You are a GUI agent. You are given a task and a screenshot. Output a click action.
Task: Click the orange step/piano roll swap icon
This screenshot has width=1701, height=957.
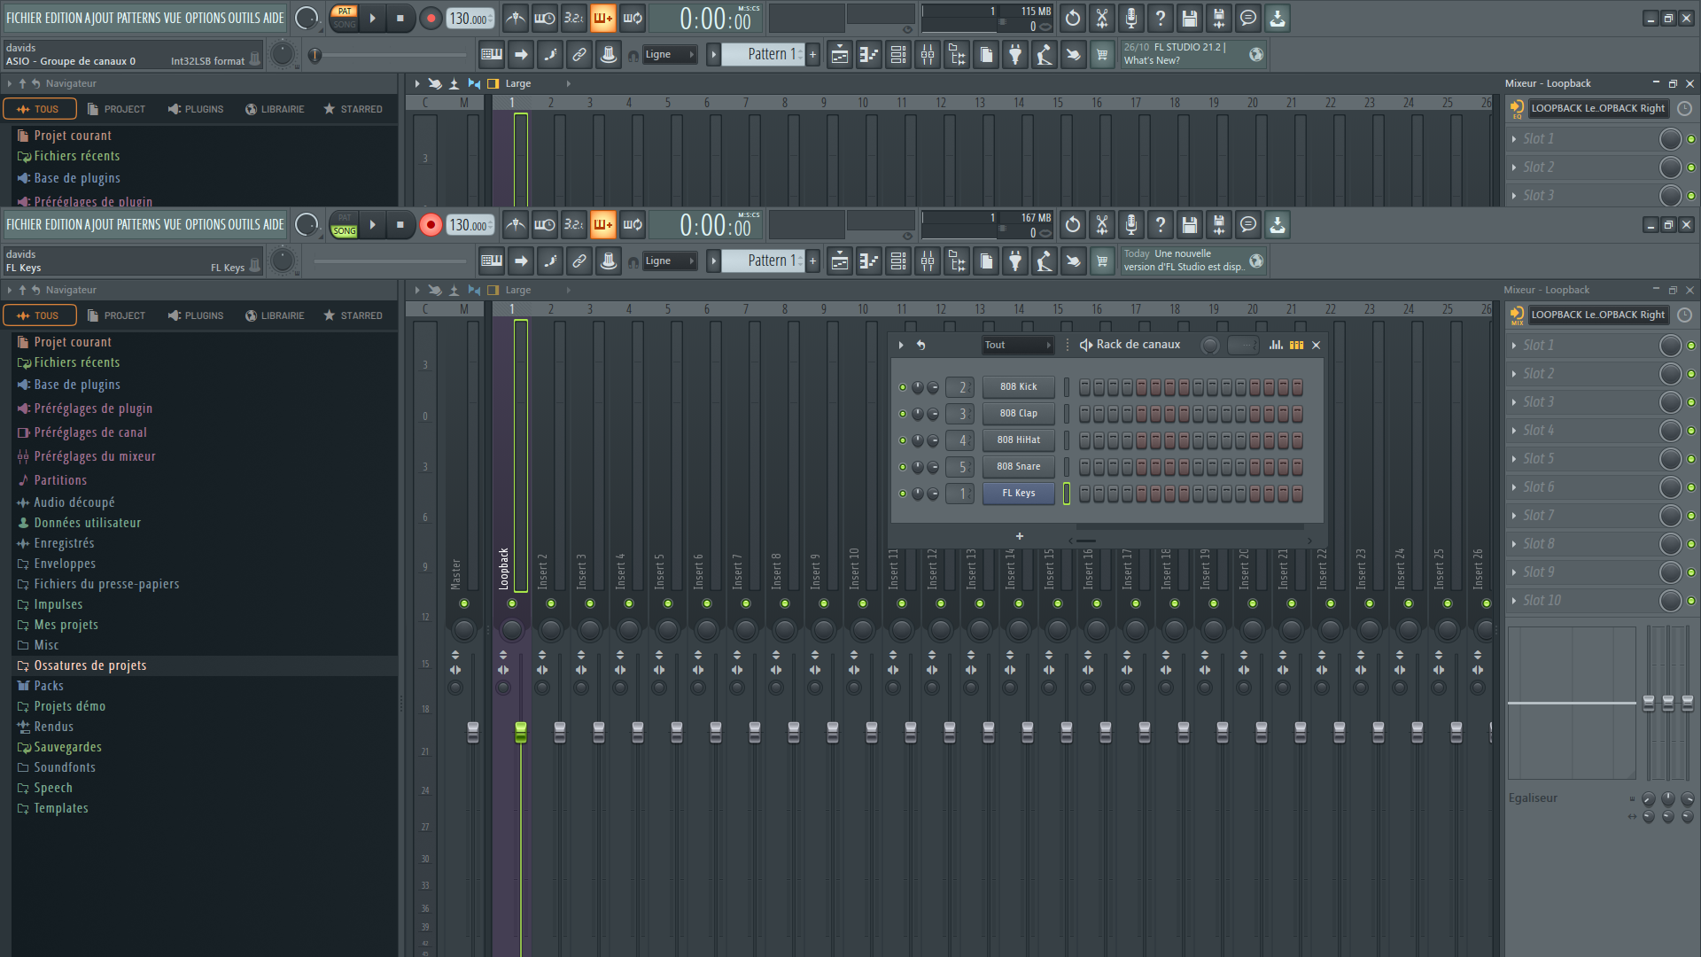click(1296, 345)
